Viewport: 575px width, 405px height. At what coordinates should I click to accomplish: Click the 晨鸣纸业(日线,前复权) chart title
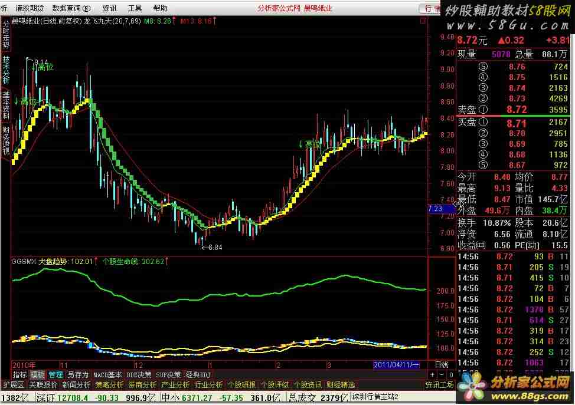(x=46, y=21)
